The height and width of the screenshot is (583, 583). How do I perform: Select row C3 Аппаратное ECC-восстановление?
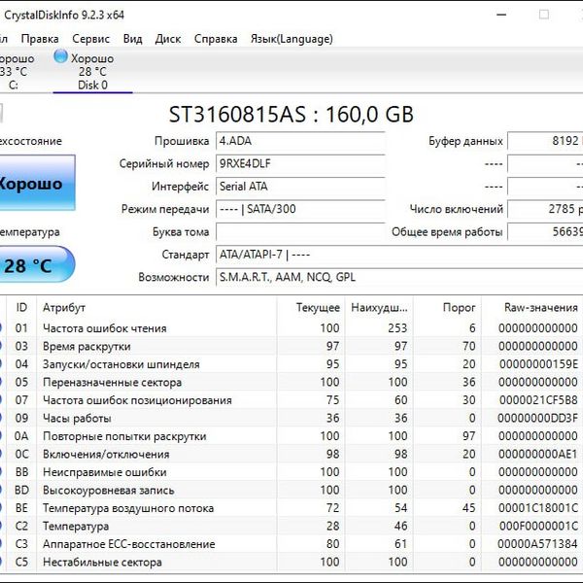[291, 544]
